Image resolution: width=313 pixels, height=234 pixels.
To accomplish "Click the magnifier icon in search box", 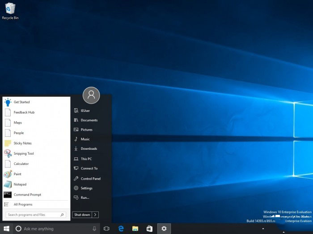I will [62, 215].
